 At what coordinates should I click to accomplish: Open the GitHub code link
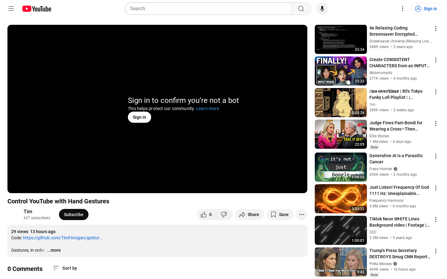pos(63,238)
